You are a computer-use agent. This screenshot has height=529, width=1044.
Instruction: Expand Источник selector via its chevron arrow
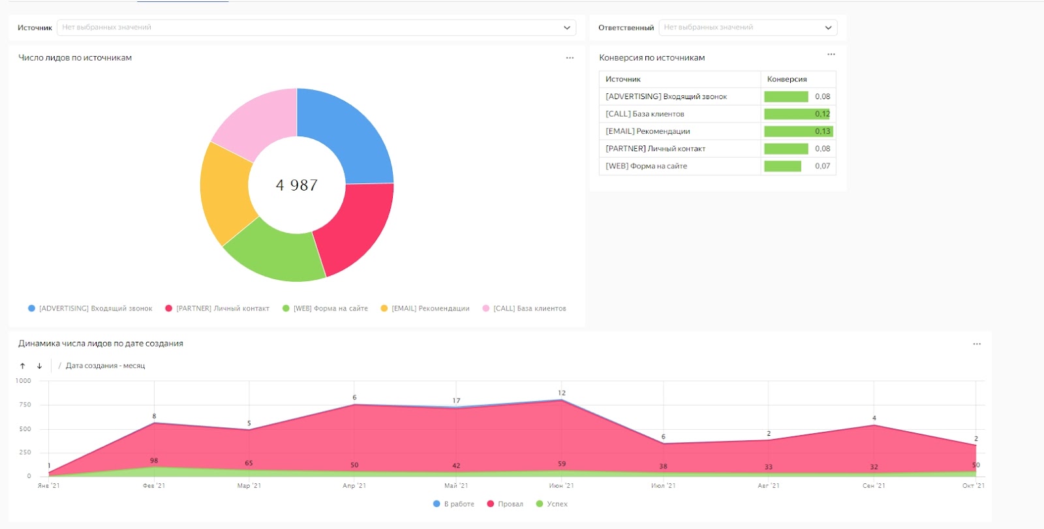pos(566,27)
